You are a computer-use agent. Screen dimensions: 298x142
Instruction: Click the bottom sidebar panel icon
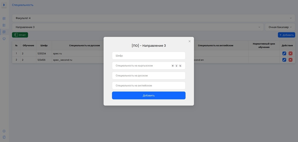point(4,137)
